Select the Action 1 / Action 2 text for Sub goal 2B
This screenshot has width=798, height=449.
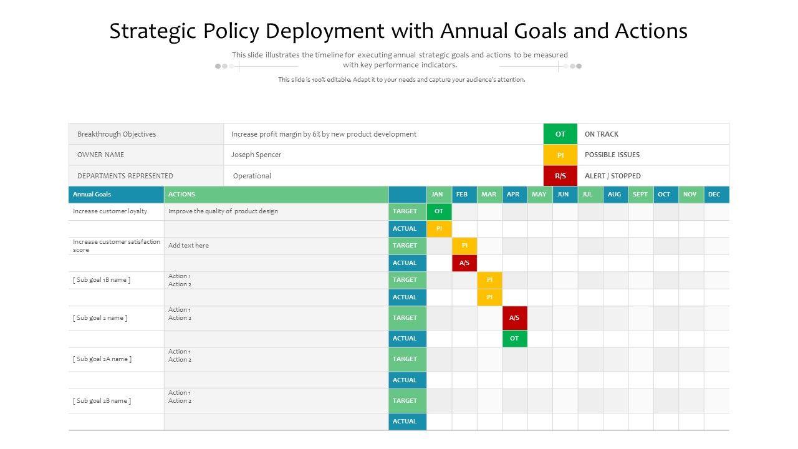tap(180, 397)
